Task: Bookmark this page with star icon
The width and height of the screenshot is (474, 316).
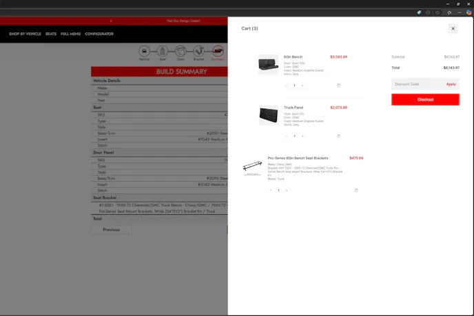Action: [x=437, y=12]
